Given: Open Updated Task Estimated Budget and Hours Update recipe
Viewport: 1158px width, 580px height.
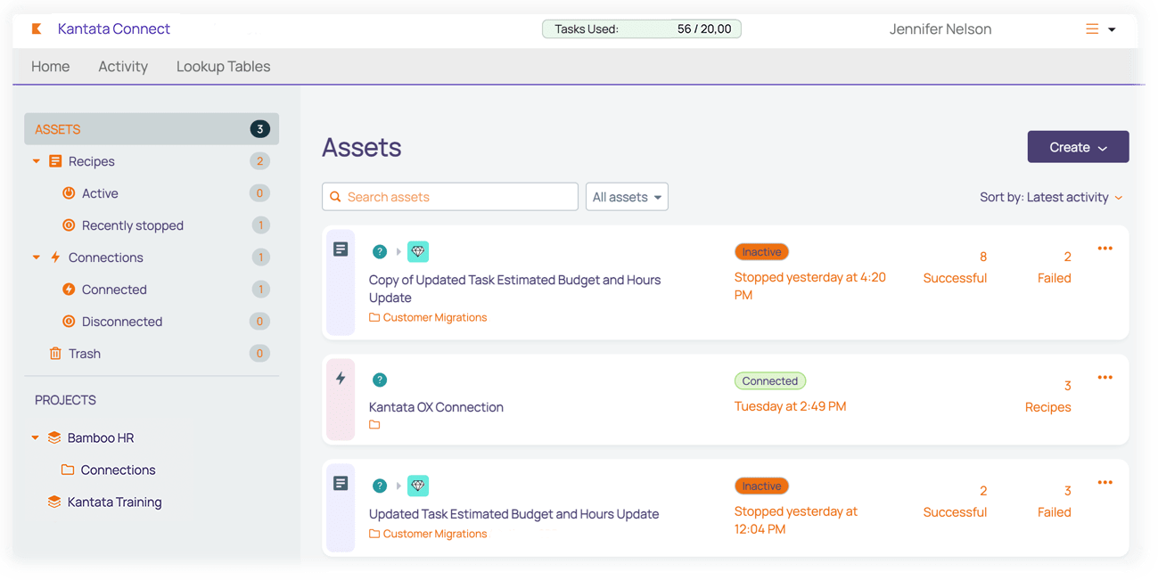Looking at the screenshot, I should pos(513,514).
